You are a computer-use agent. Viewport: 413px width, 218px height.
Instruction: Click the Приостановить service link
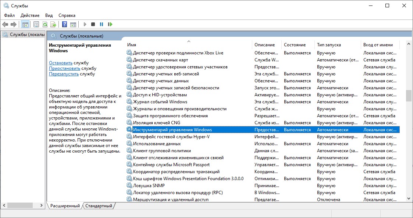64,68
